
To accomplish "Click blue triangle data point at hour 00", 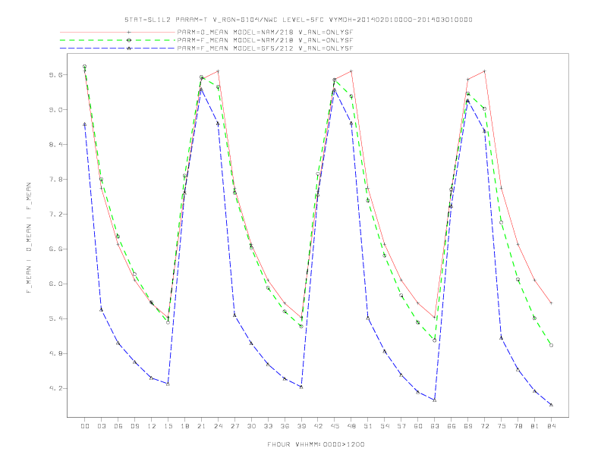I will (x=85, y=124).
